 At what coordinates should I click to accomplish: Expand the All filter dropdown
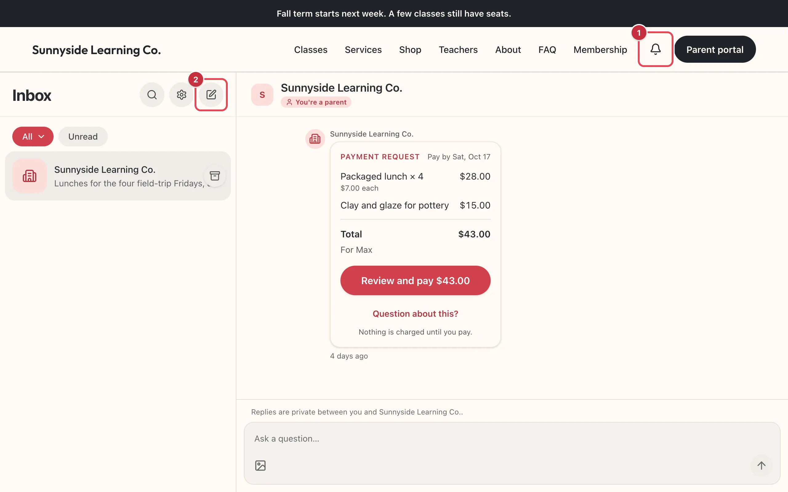33,136
